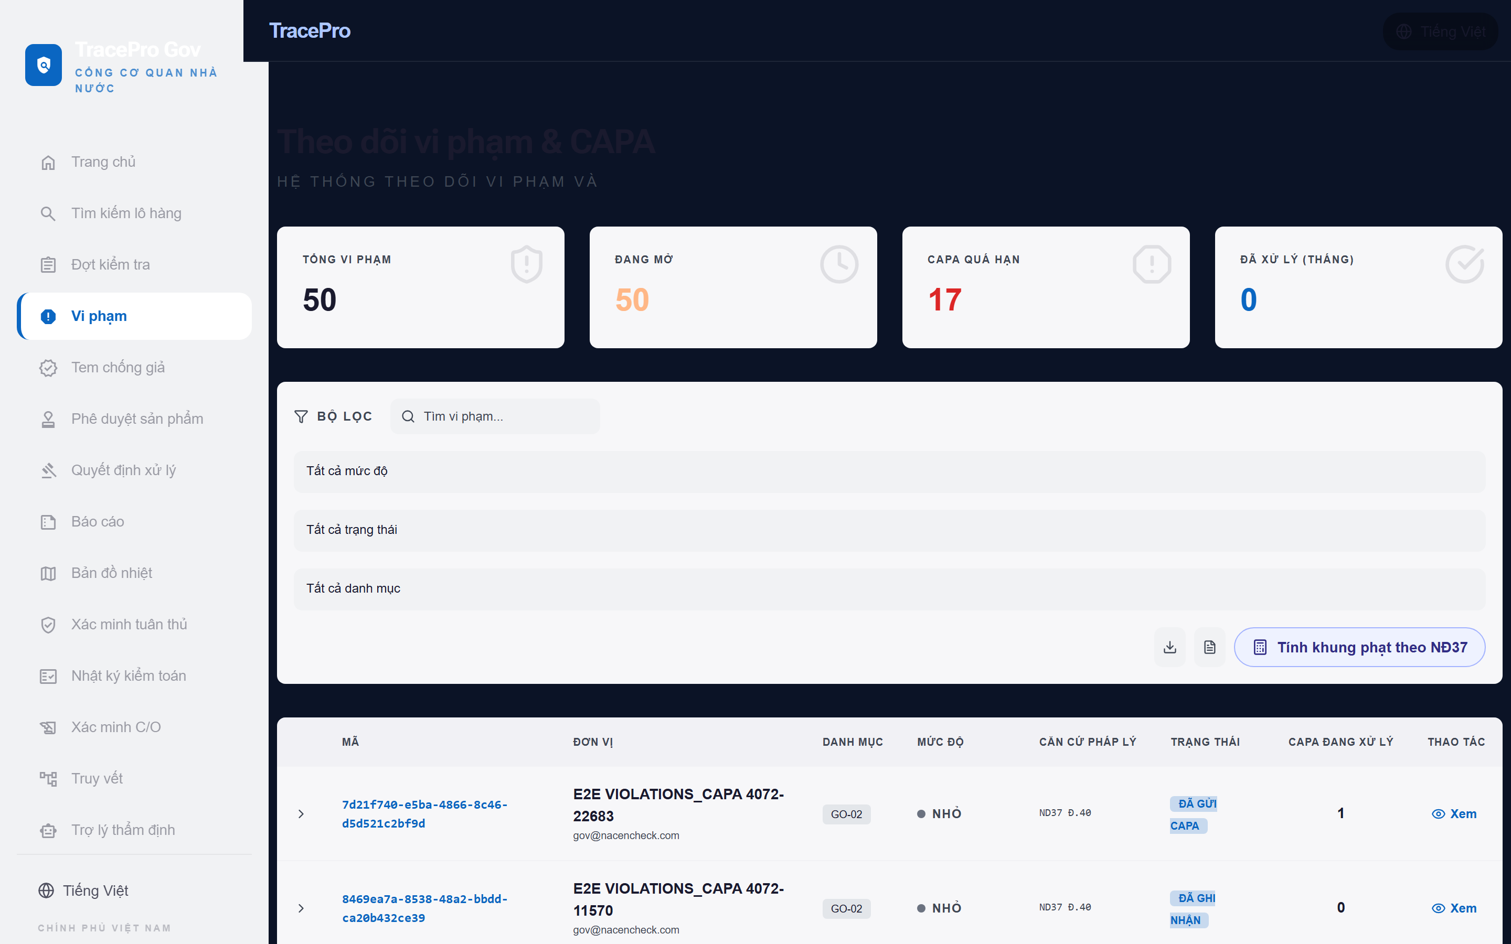Click the TỔNG VI PHẠM stat card

pos(421,287)
